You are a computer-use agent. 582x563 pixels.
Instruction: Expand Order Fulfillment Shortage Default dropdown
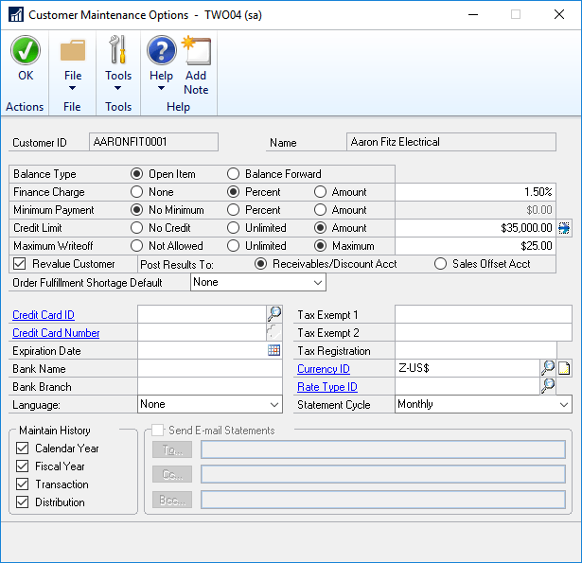(x=317, y=282)
